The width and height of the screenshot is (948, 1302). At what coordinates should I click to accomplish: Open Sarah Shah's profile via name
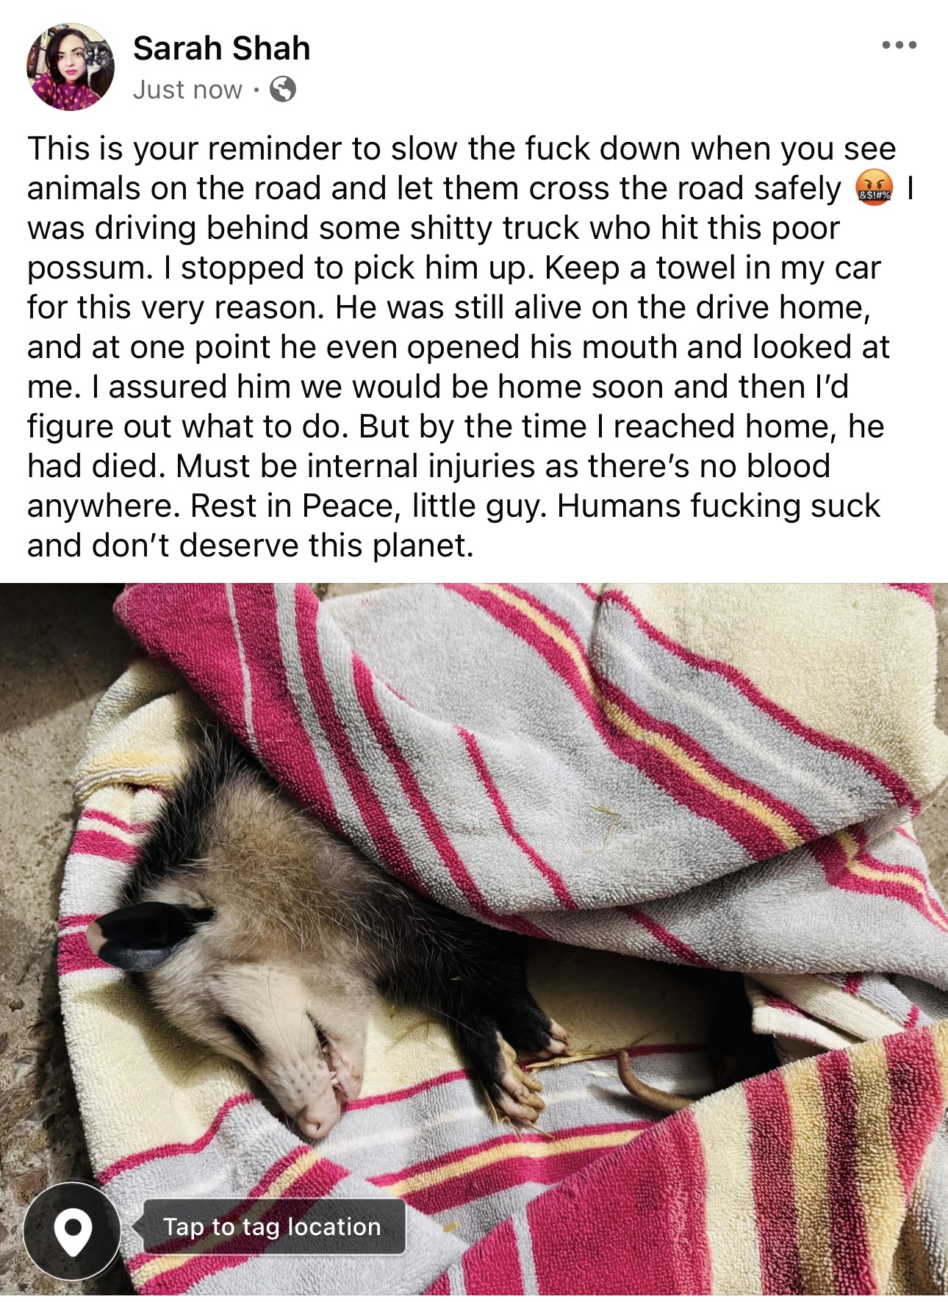tap(222, 49)
